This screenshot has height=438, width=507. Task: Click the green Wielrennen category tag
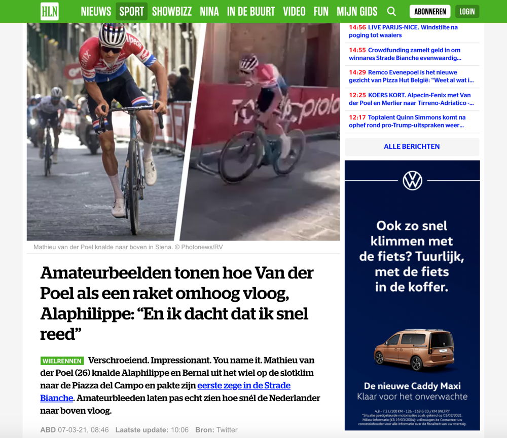coord(62,361)
